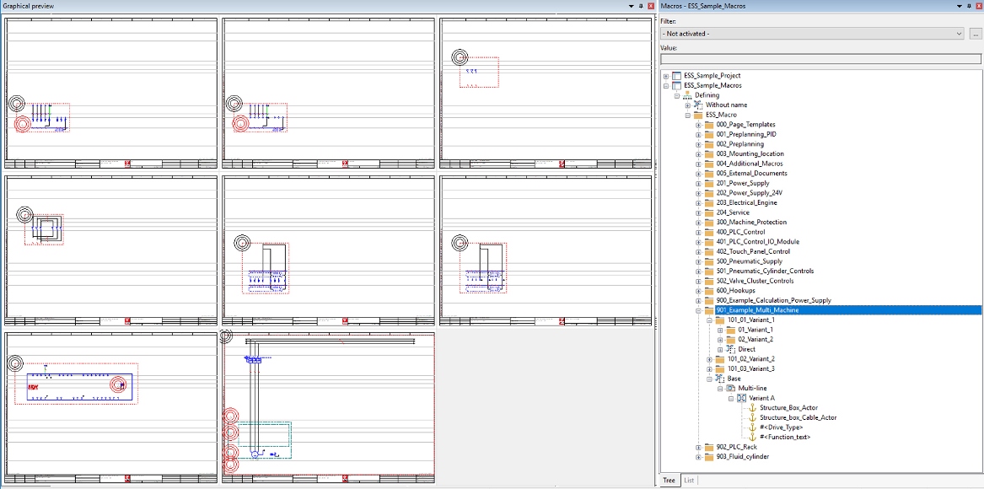Click the anchor icon beside #<Drive_Type>
984x489 pixels.
(752, 427)
